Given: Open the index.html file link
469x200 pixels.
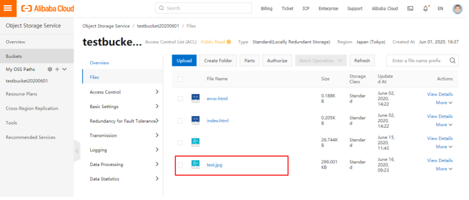Looking at the screenshot, I should (217, 121).
